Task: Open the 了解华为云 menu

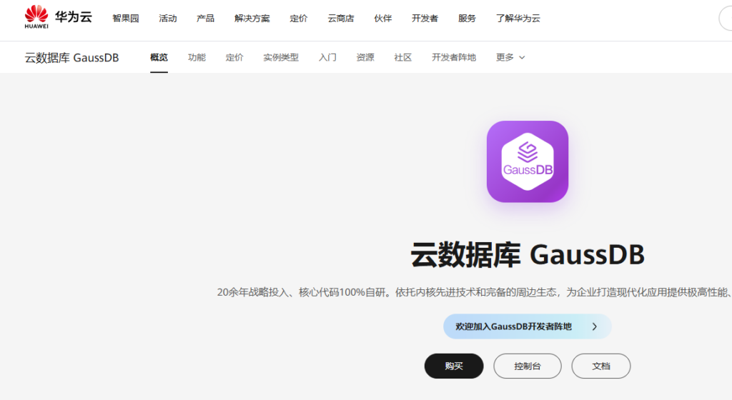Action: pyautogui.click(x=518, y=18)
